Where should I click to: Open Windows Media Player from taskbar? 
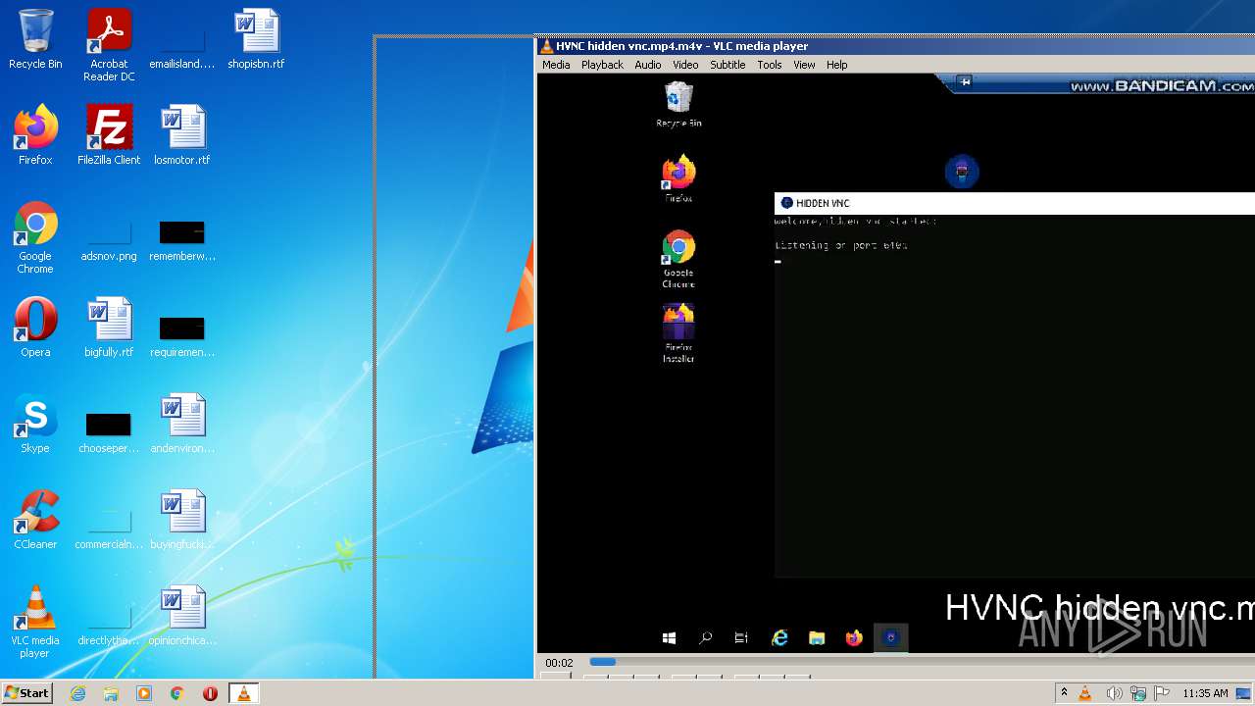click(144, 693)
